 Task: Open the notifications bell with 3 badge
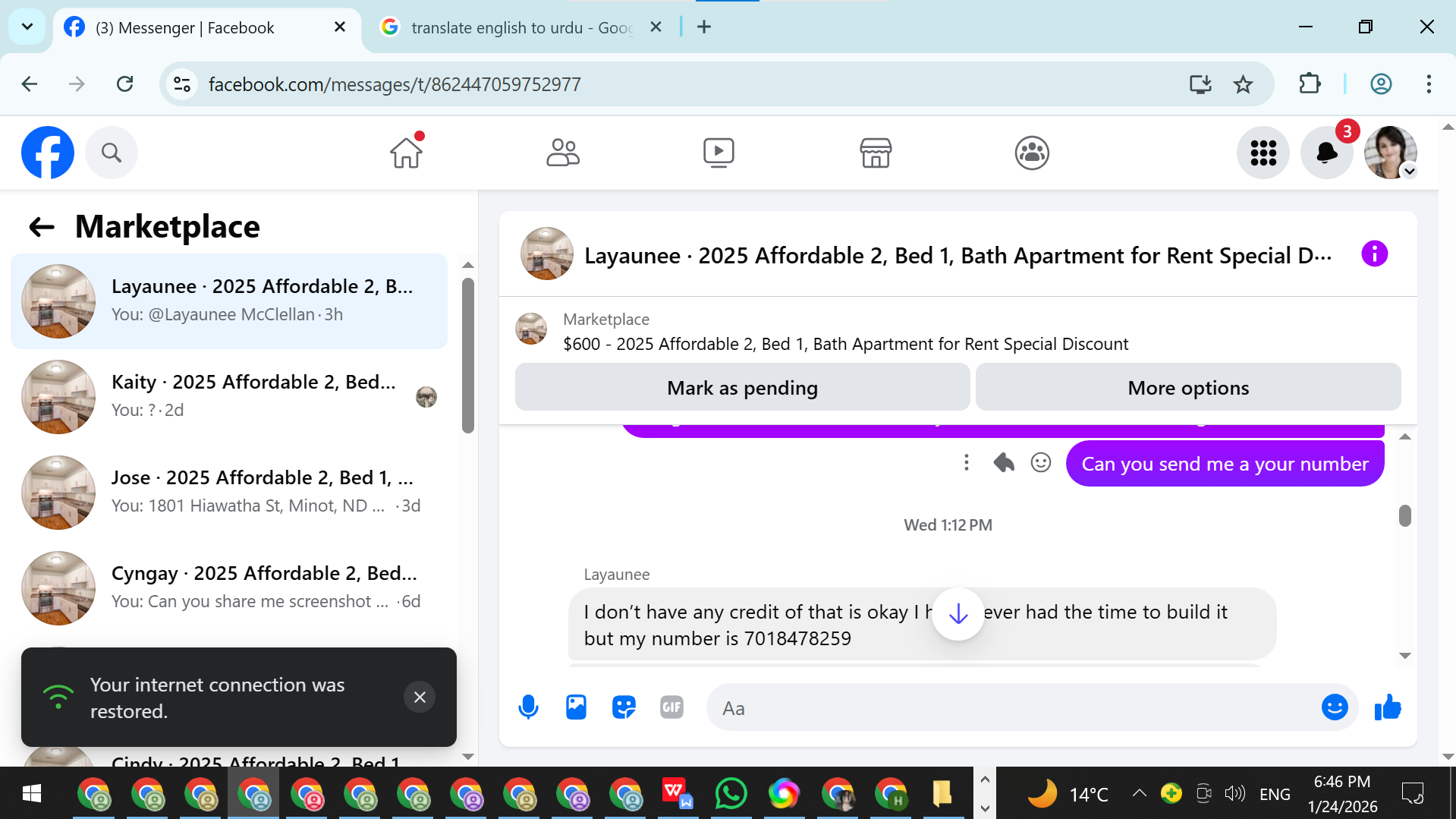[x=1327, y=153]
